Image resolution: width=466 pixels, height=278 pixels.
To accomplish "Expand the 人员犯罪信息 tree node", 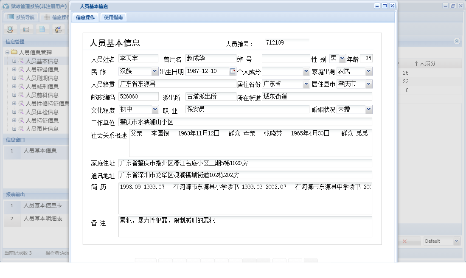I will click(x=14, y=69).
